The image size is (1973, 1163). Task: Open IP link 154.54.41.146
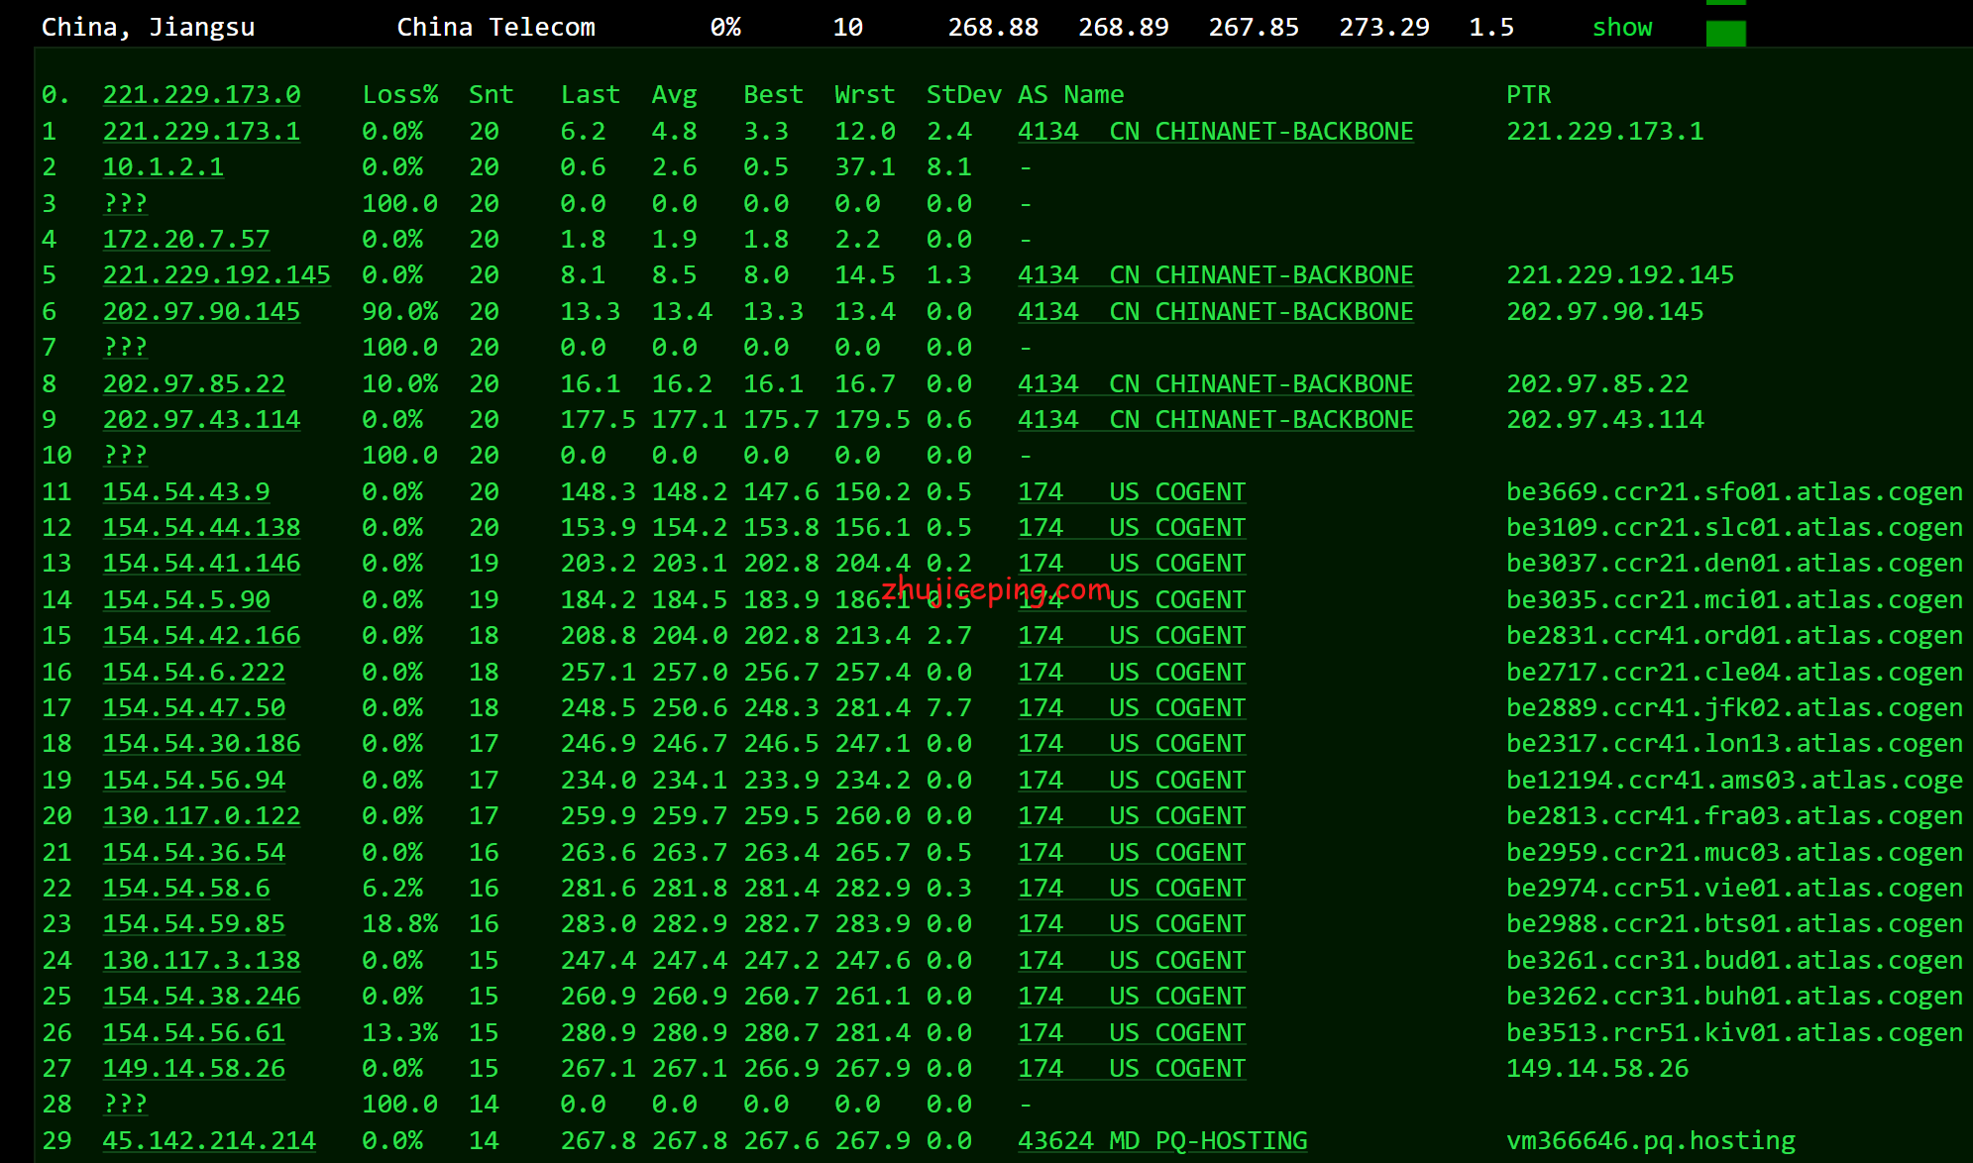click(x=201, y=563)
